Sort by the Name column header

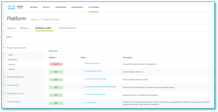tap(83, 58)
